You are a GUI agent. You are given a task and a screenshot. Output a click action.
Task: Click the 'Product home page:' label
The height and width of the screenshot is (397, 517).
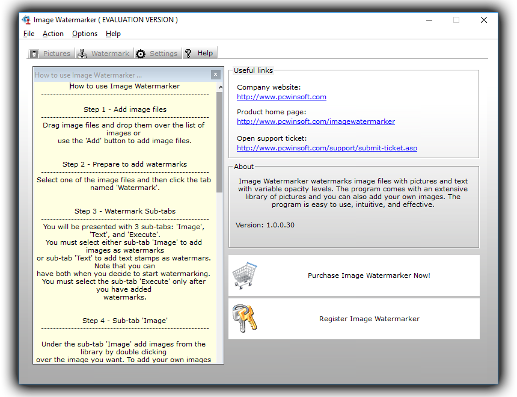(x=271, y=112)
